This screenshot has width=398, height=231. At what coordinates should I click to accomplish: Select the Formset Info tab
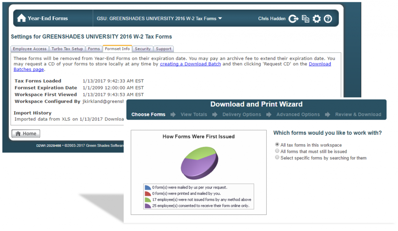tap(117, 49)
